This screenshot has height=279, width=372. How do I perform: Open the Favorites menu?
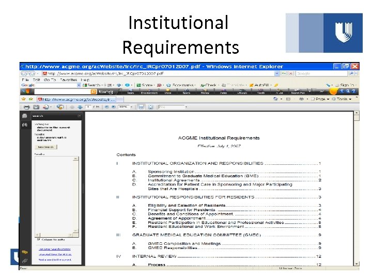68,80
